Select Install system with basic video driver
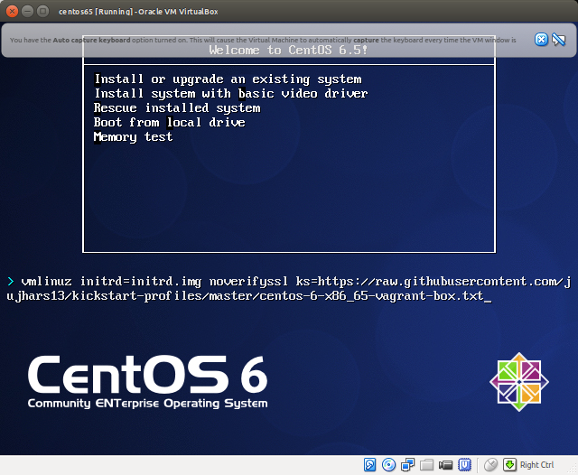The width and height of the screenshot is (578, 475). coord(231,93)
